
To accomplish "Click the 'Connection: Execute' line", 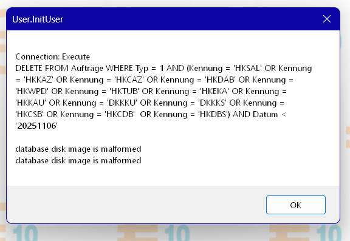I will (53, 56).
